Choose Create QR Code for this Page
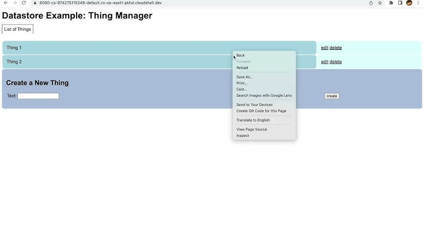This screenshot has height=238, width=424. (x=261, y=111)
